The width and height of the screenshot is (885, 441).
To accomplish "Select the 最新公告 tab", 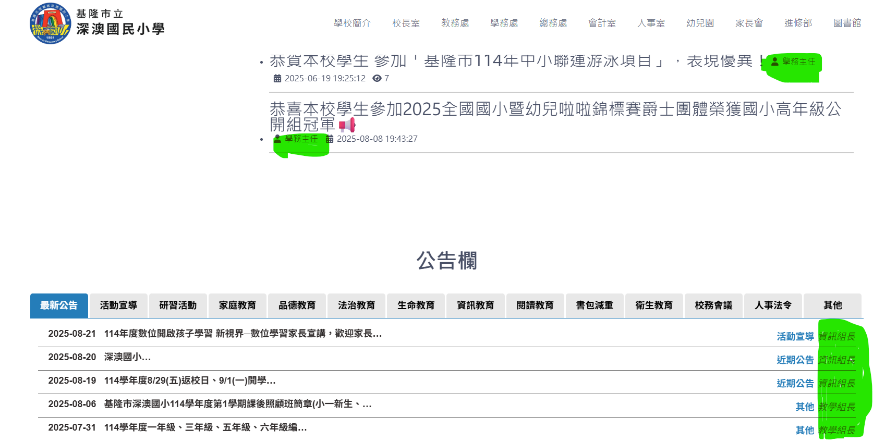I will click(59, 305).
